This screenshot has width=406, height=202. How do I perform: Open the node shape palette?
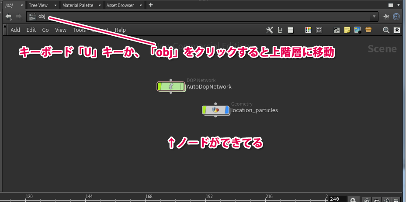319,30
